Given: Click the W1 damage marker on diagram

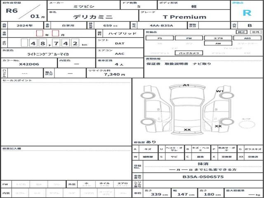Looking at the screenshot, I should click(219, 91).
